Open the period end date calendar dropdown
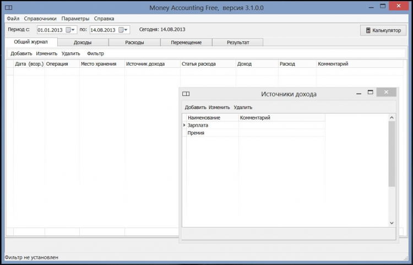The image size is (413, 265). pos(123,30)
